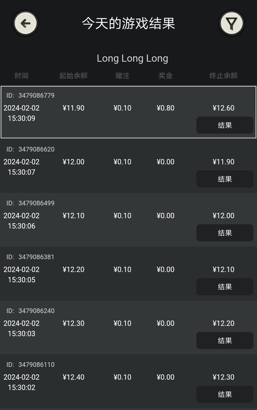
Task: Click the 赌注 column header
Action: [122, 76]
